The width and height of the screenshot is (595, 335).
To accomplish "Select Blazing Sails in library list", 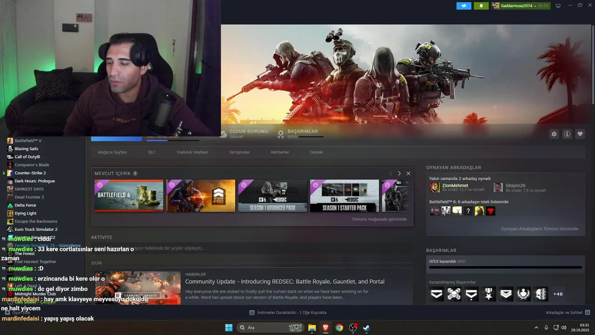I will click(26, 149).
